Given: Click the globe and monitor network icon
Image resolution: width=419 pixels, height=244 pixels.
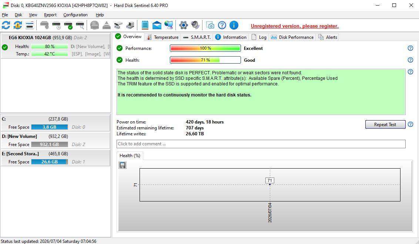Looking at the screenshot, I should (169, 26).
